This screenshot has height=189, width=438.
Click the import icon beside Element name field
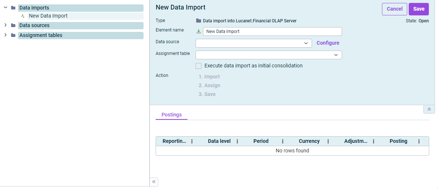pos(198,31)
